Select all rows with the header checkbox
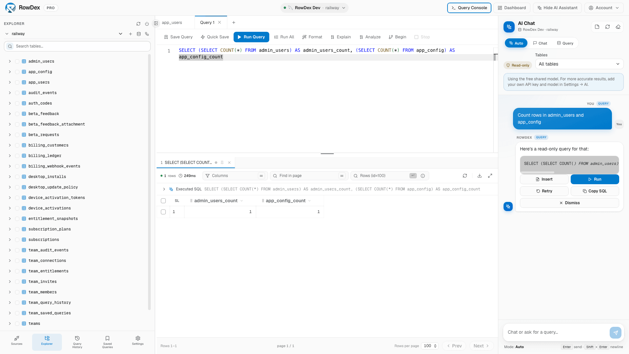 pos(163,201)
